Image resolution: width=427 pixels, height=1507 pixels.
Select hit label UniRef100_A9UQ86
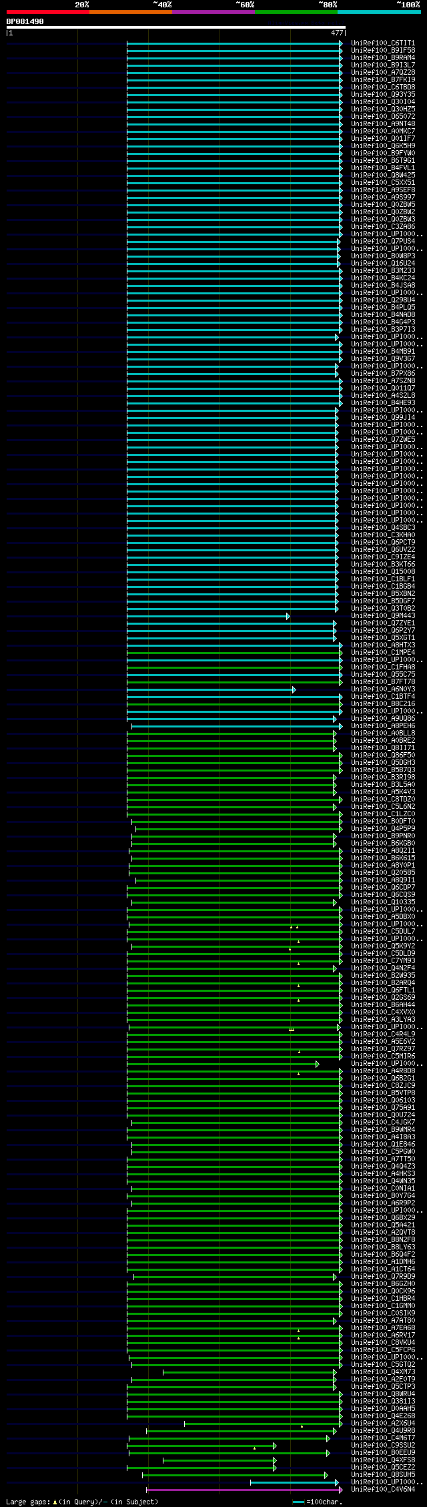coord(383,718)
